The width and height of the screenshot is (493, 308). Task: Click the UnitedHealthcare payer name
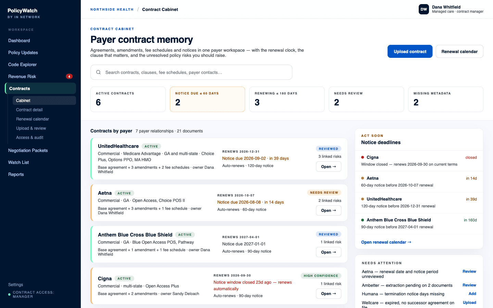coord(118,146)
